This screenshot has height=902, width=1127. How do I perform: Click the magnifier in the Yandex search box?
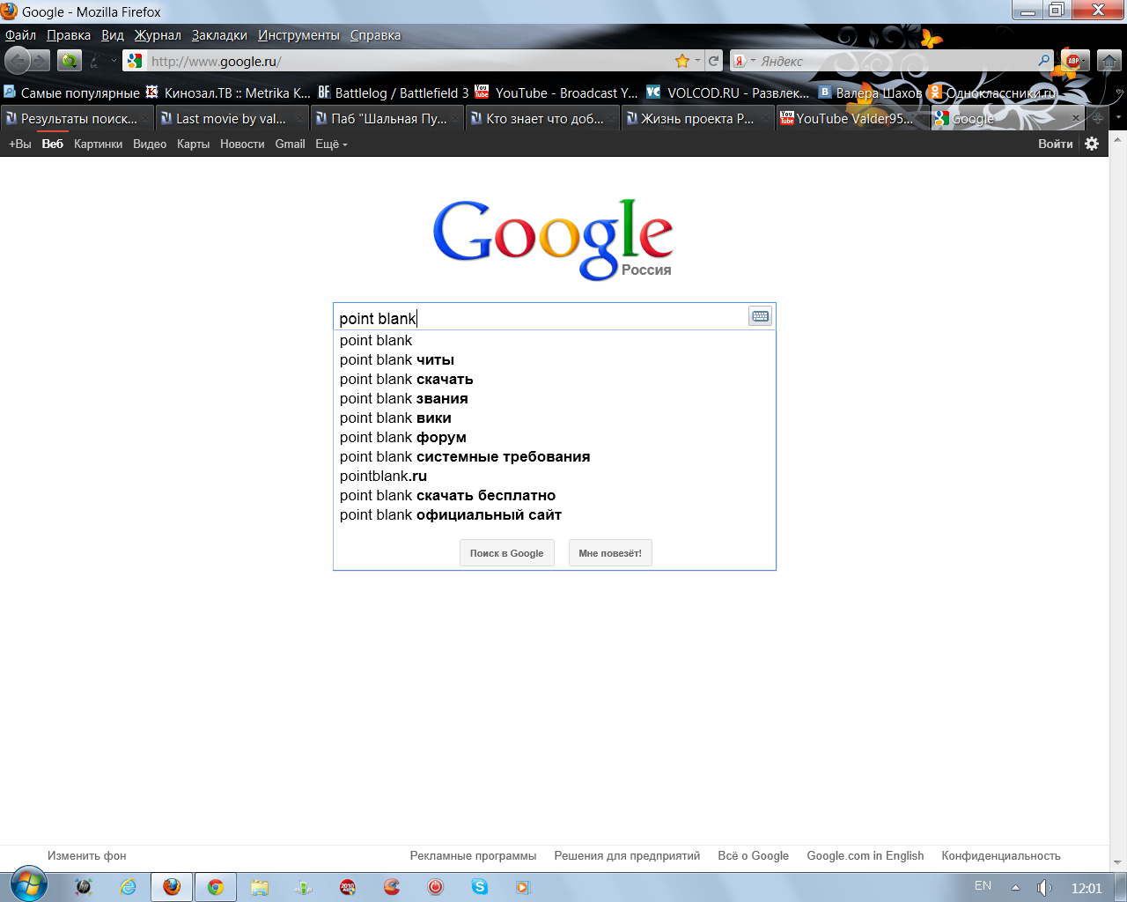point(1044,61)
